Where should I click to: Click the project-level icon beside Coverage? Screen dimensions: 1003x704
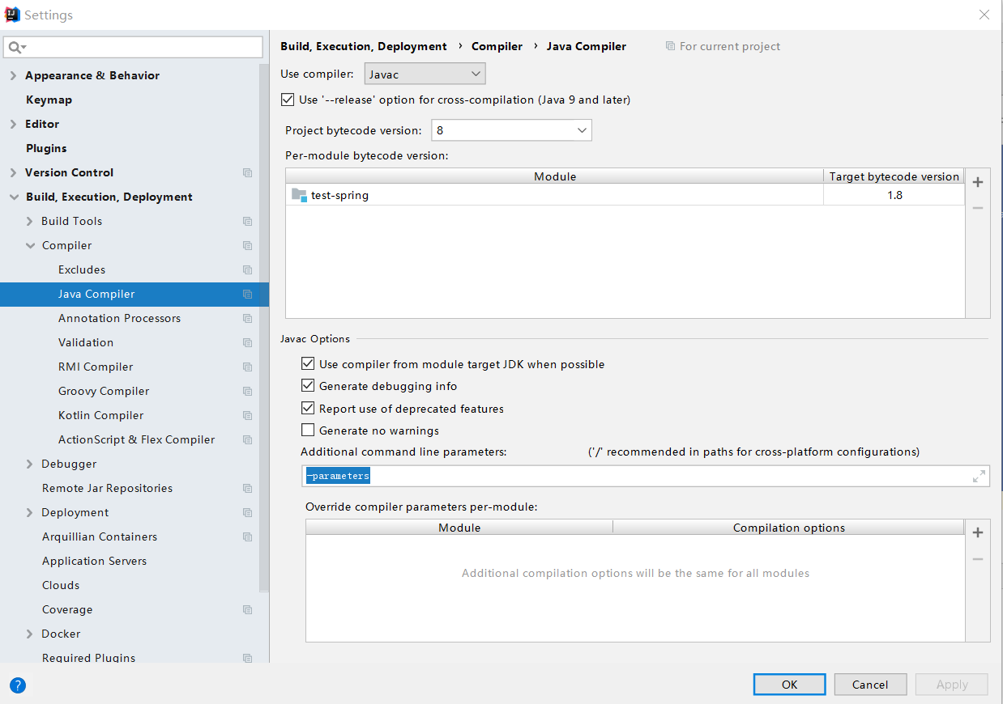[x=248, y=609]
